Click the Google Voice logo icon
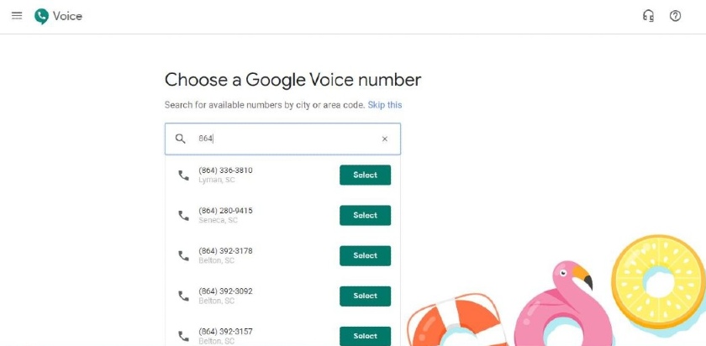The image size is (706, 346). coord(41,16)
